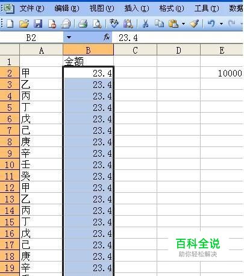The image size is (244, 276).
Task: Open a file with the Open folder icon
Action: pyautogui.click(x=24, y=24)
